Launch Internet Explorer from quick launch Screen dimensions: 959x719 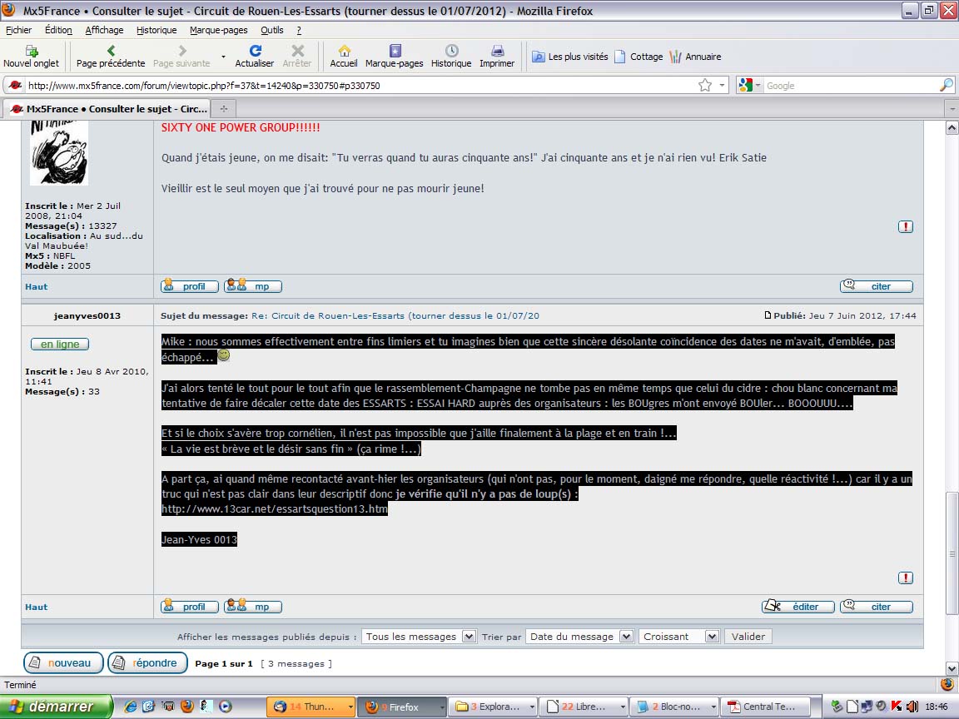tap(130, 707)
